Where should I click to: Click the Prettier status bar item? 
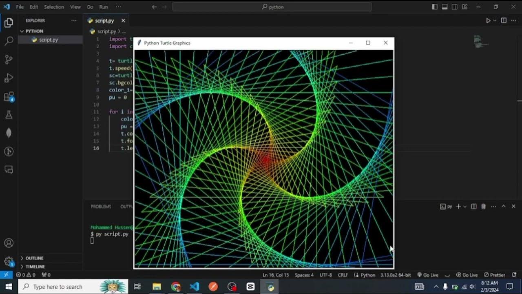pos(494,275)
